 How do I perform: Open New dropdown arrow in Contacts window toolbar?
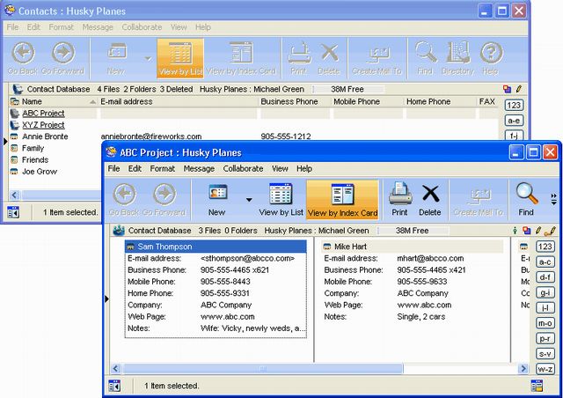[x=147, y=59]
